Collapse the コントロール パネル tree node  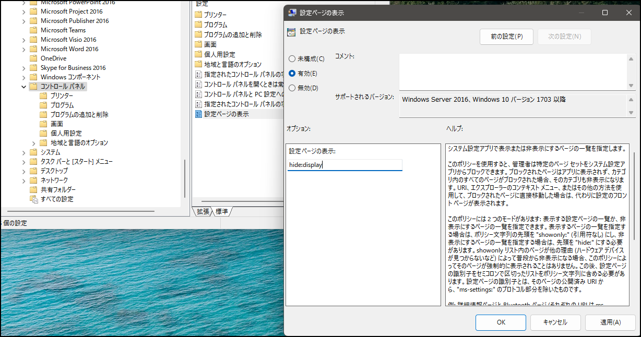23,86
